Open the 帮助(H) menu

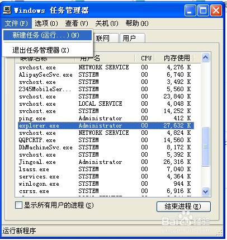(137, 23)
